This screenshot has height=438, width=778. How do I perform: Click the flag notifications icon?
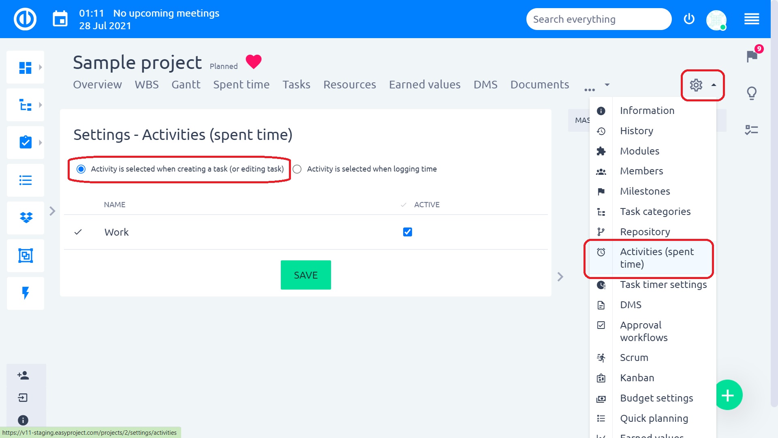[x=752, y=56]
